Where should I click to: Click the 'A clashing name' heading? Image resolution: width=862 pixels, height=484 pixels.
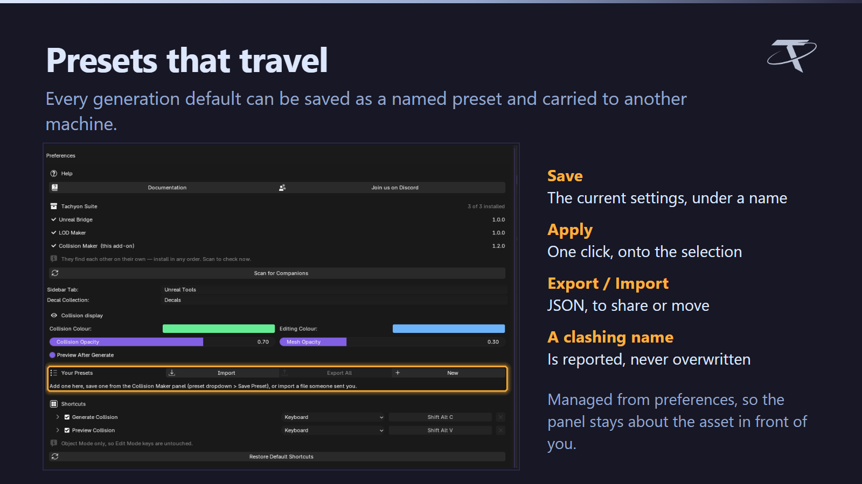tap(610, 337)
